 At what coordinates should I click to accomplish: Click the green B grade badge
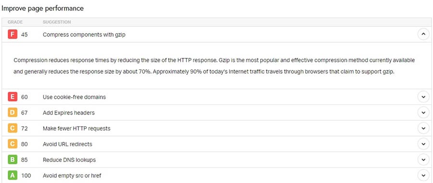[x=13, y=160]
